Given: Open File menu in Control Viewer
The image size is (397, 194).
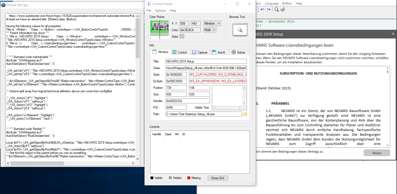Looking at the screenshot, I should [x=149, y=11].
